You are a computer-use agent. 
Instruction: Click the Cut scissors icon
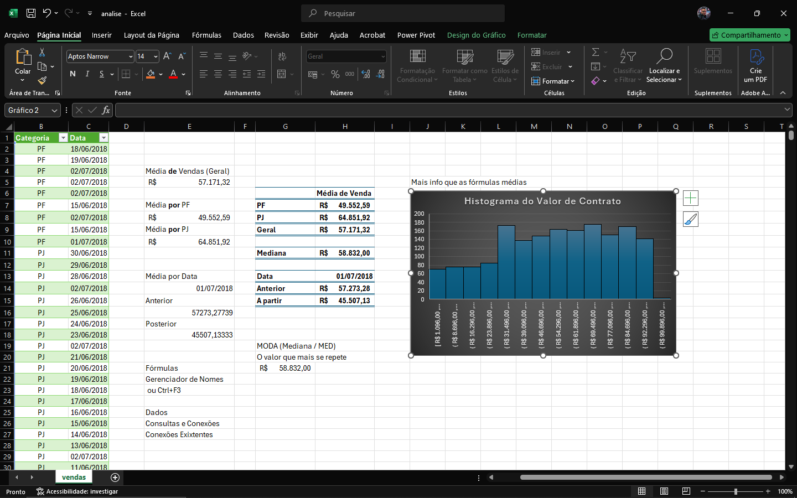point(42,52)
